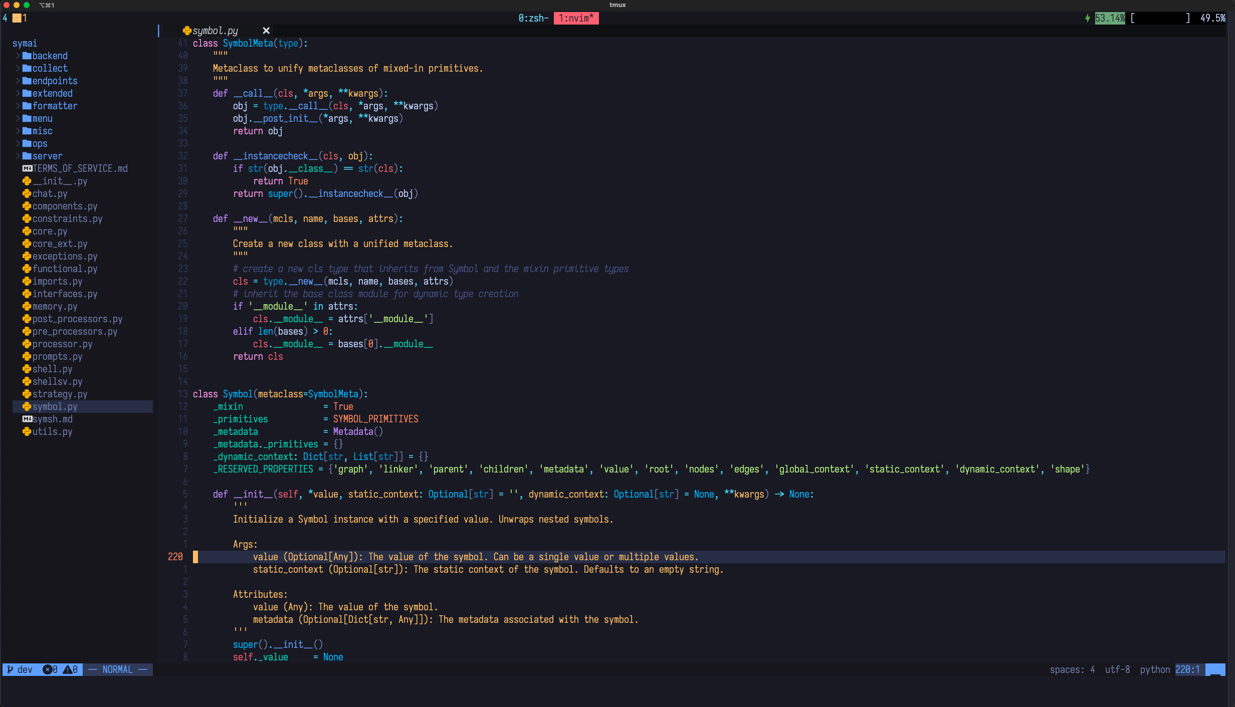Viewport: 1235px width, 707px height.
Task: Open shellsv.py in the file tree
Action: (57, 381)
